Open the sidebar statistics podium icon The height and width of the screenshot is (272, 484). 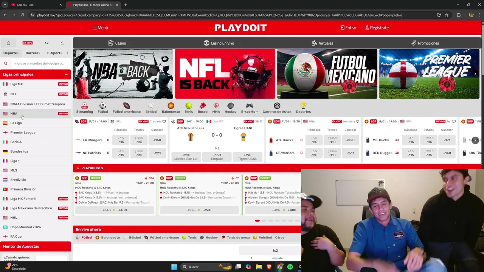click(62, 43)
